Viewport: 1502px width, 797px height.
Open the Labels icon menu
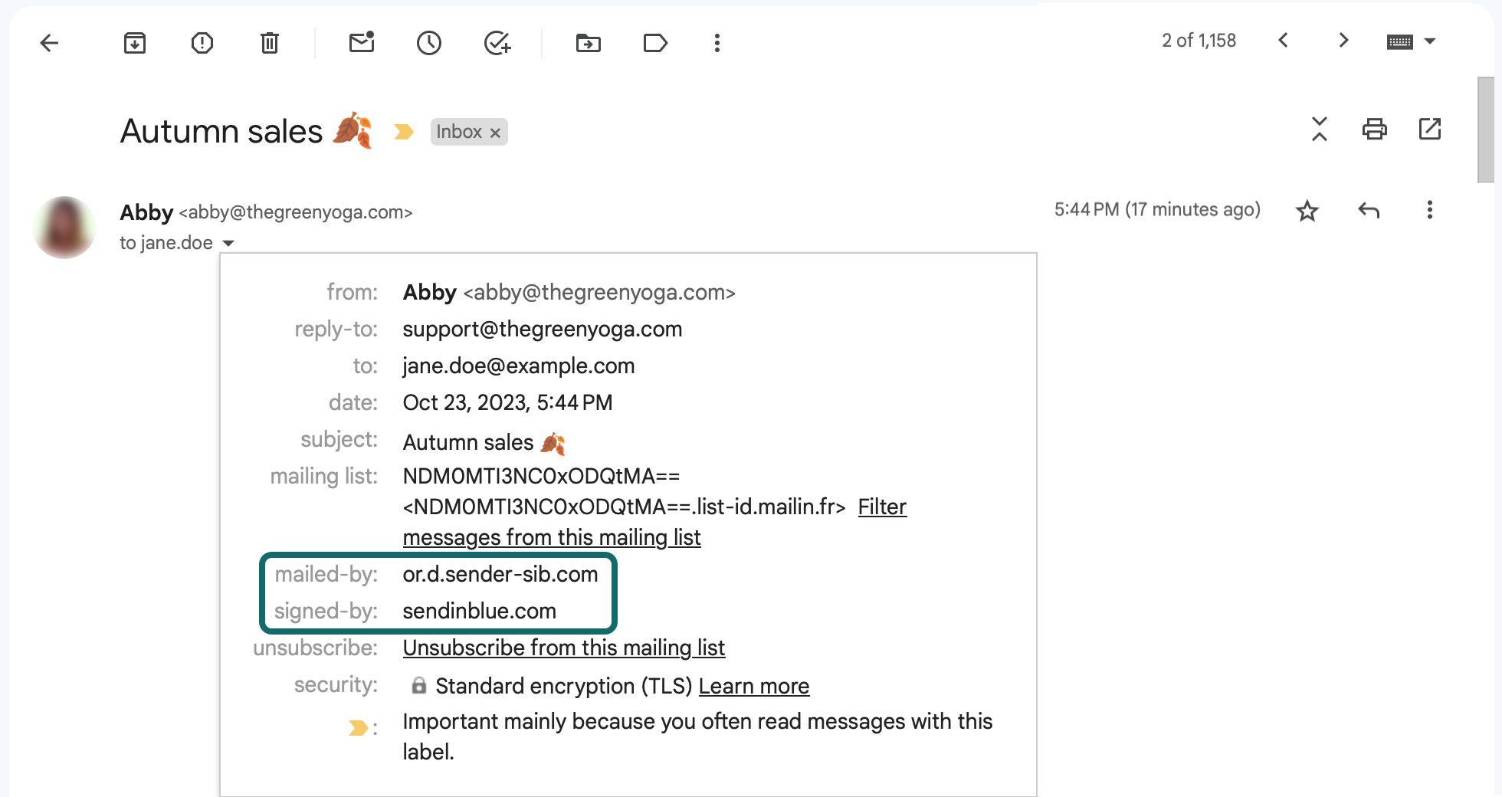coord(655,43)
